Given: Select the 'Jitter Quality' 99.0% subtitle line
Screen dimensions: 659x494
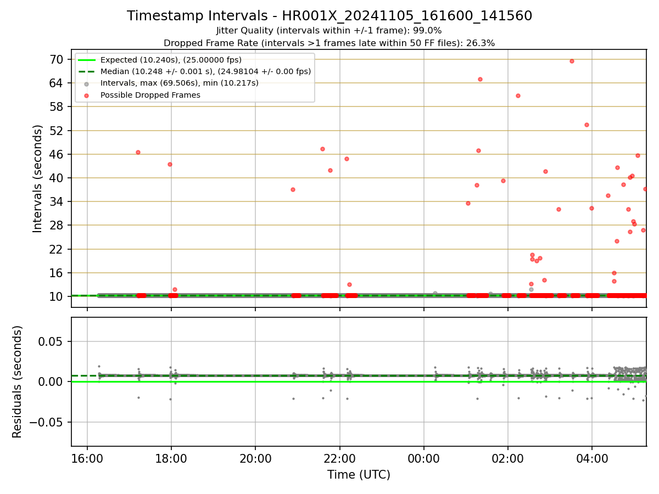Looking at the screenshot, I should tap(329, 31).
